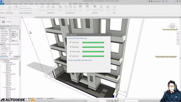
Task: Expand the Manage Models panel dropdown
Action: (75, 13)
